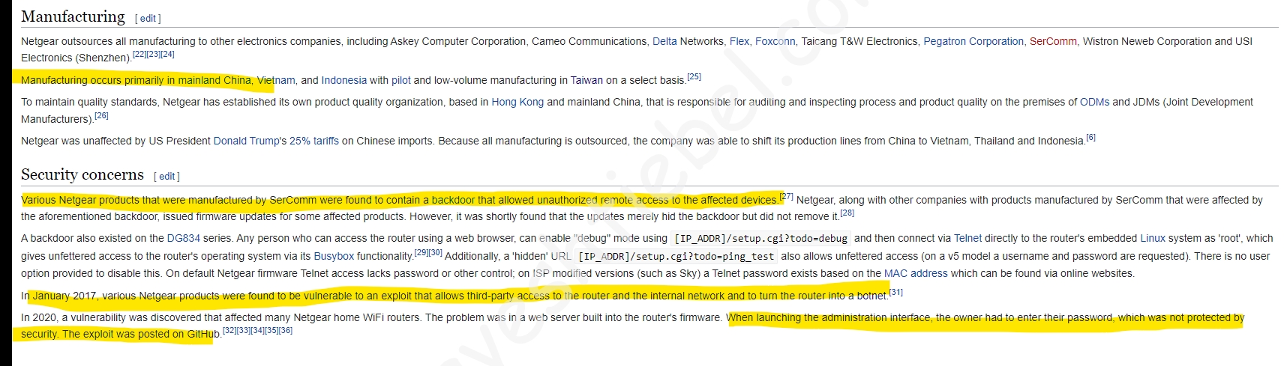Click the Manufacturing section edit link
Viewport: 1287px width, 366px height.
pyautogui.click(x=148, y=19)
